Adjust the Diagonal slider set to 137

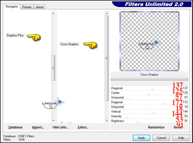pos(153,89)
